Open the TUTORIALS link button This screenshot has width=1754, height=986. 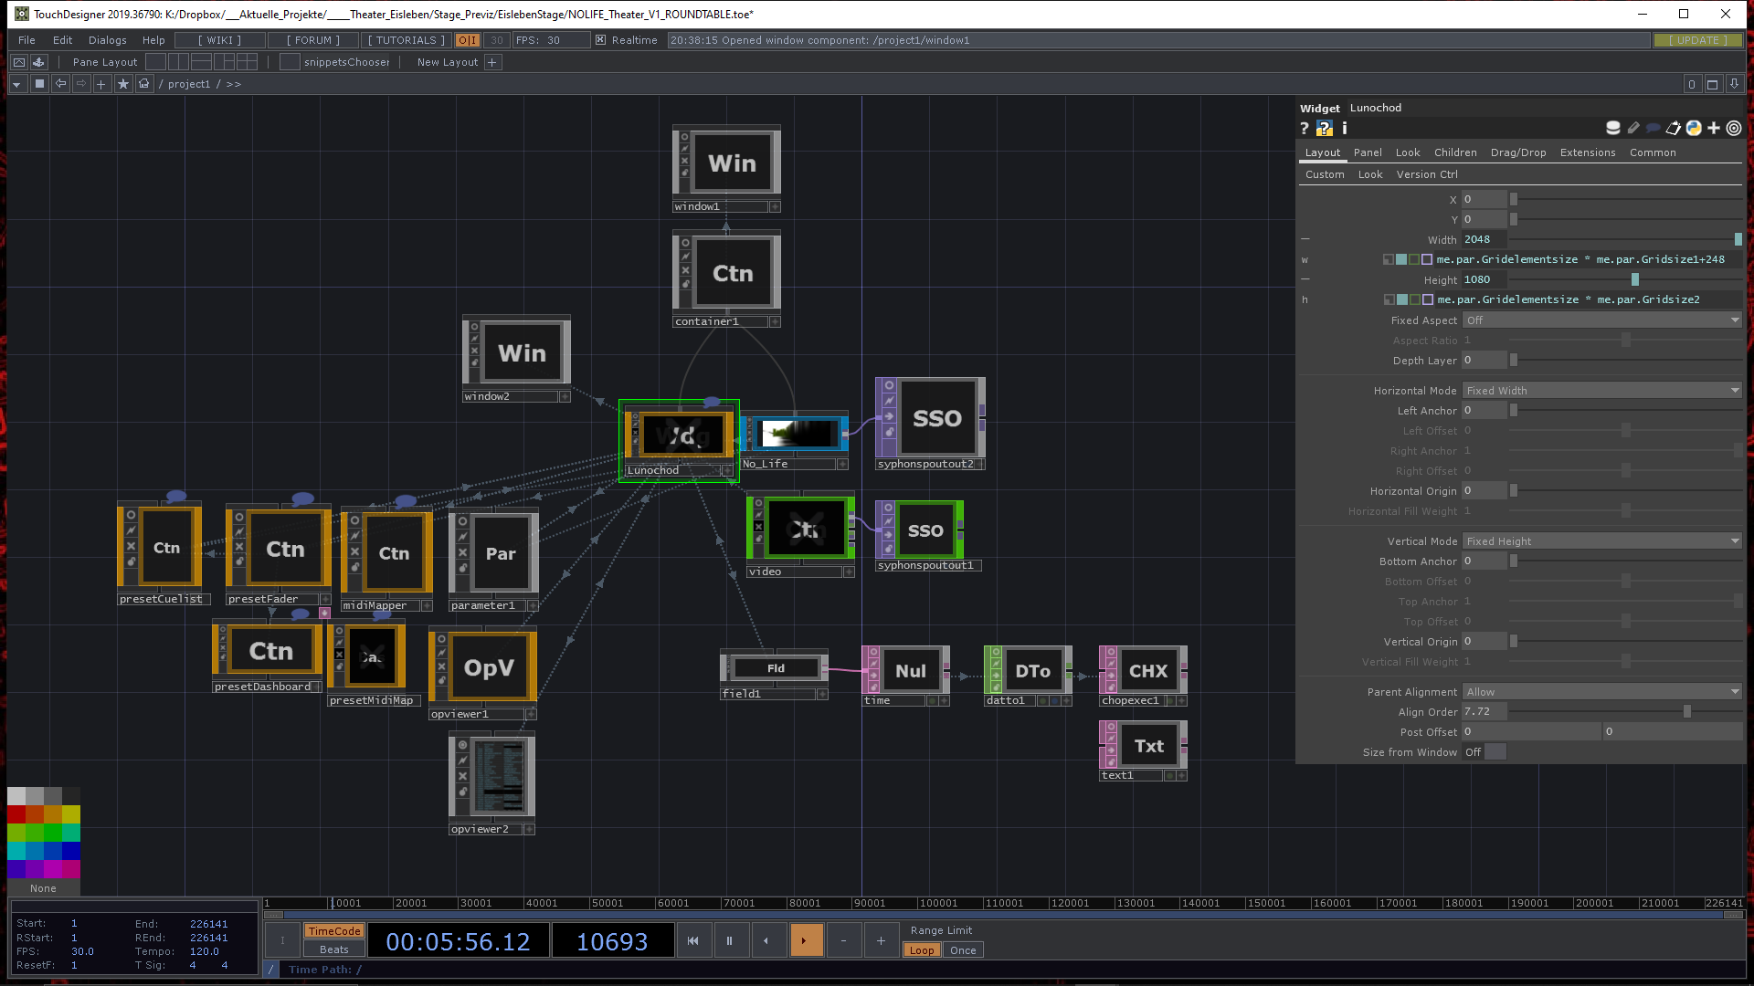pyautogui.click(x=407, y=40)
